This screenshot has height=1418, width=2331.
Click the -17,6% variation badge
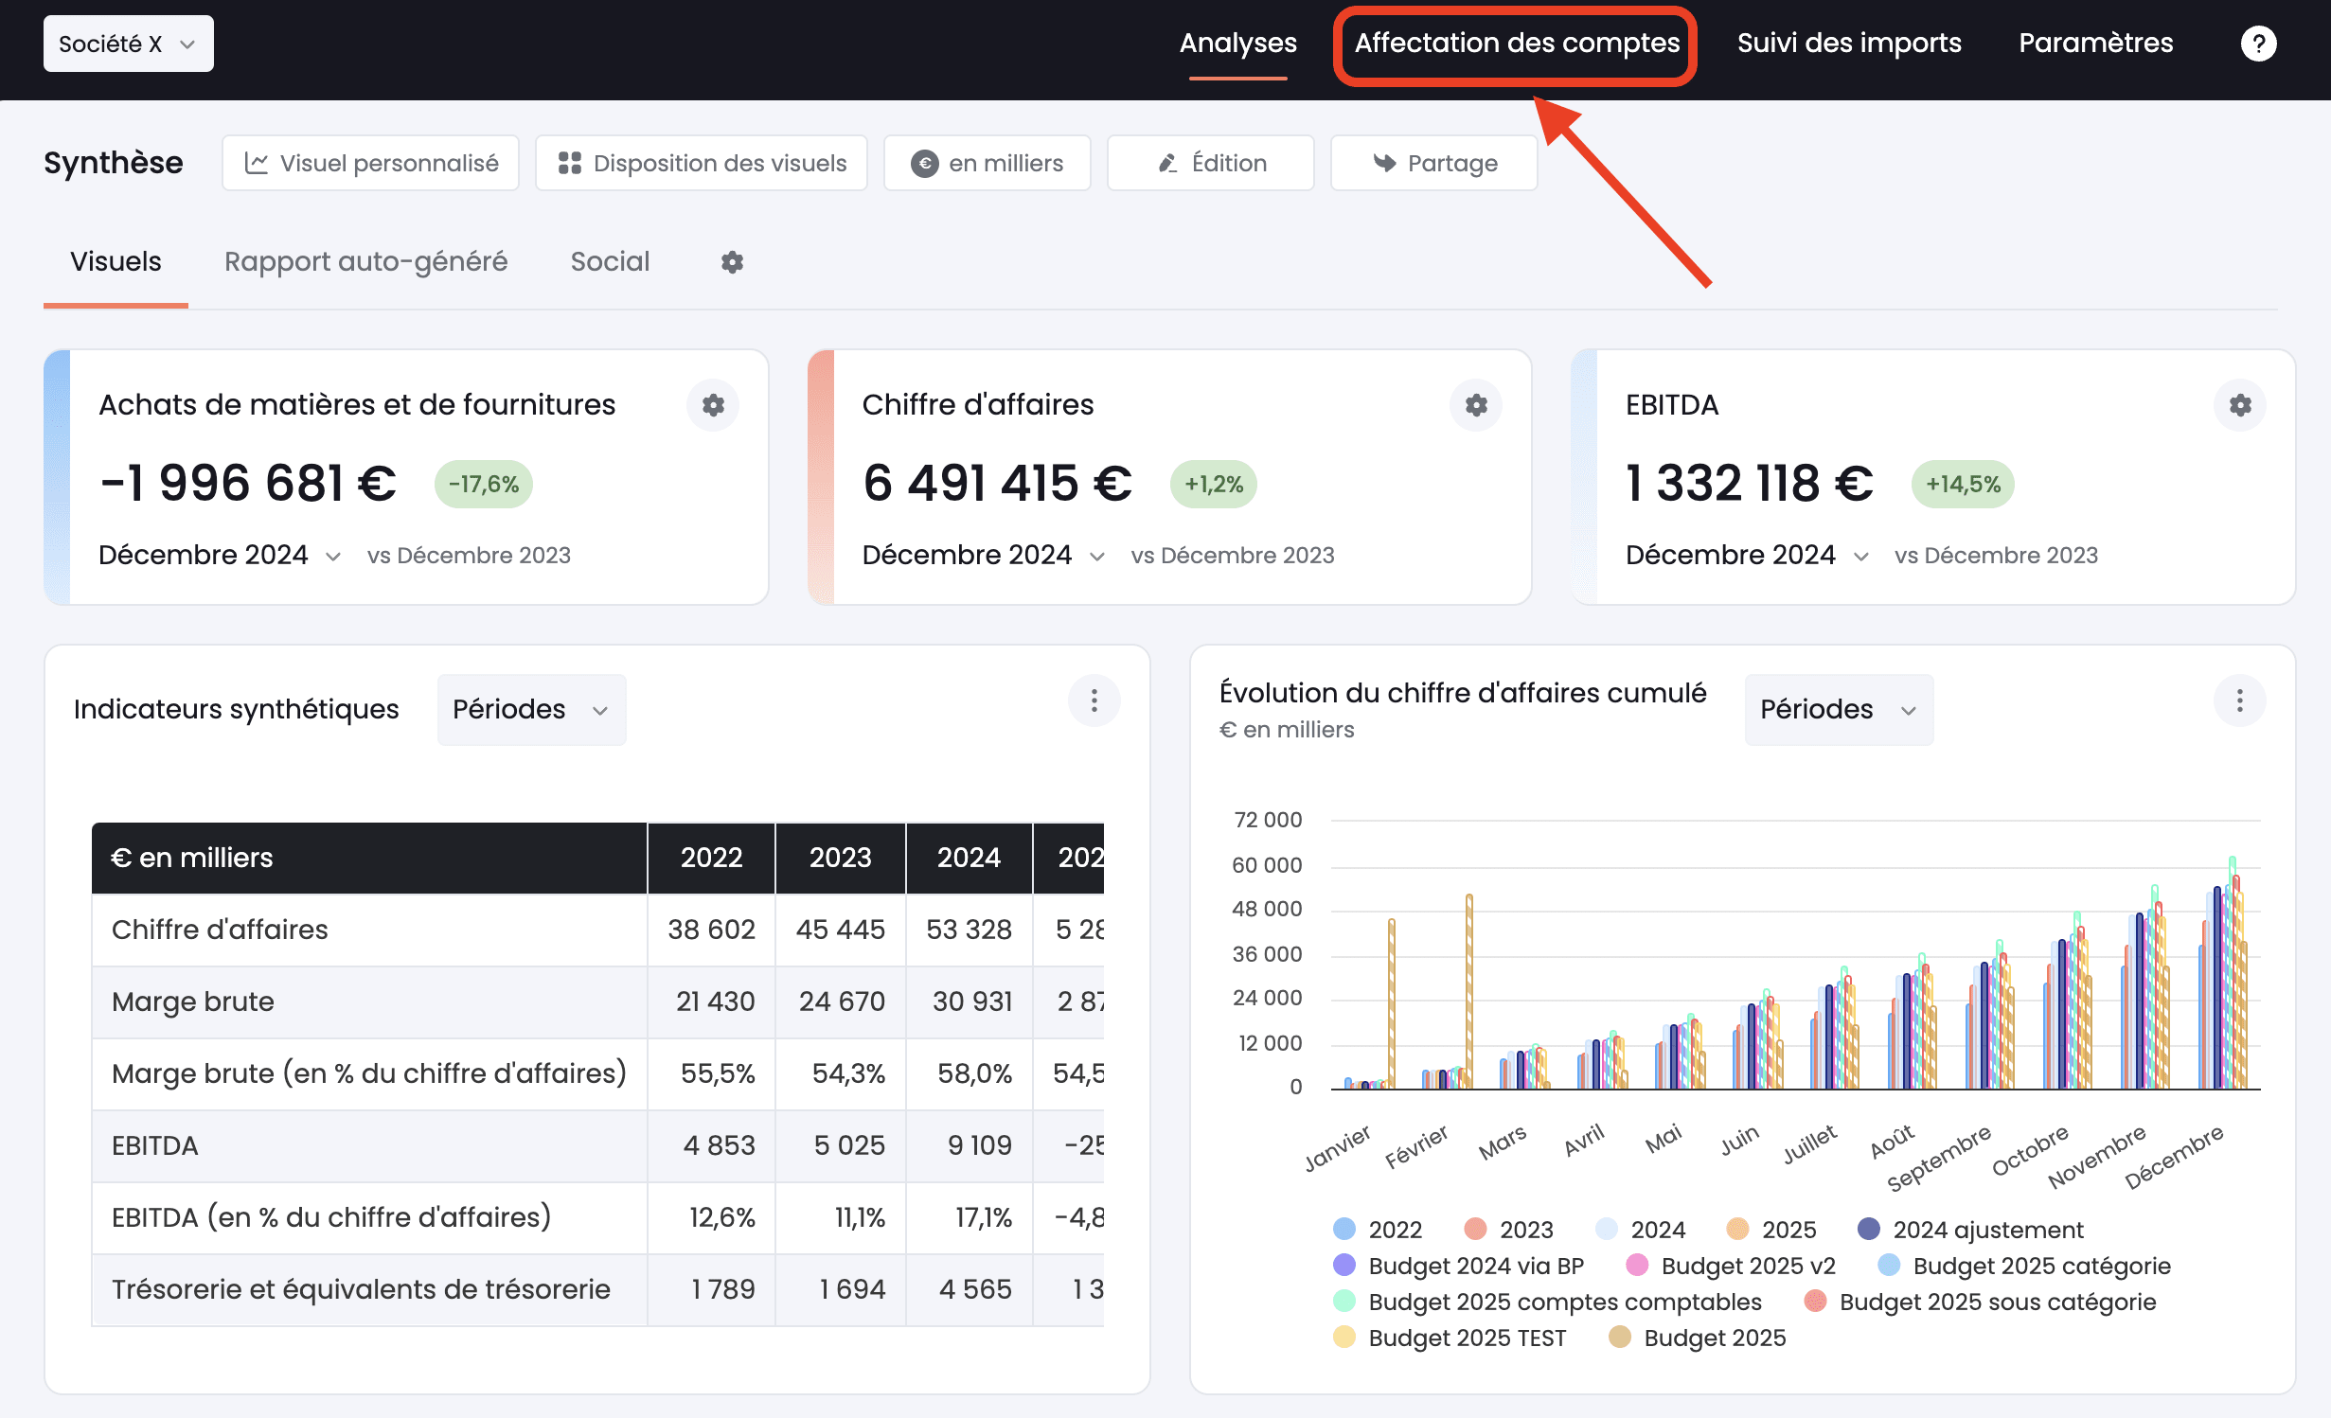(484, 485)
